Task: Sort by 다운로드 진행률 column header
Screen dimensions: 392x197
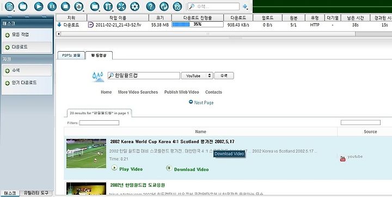Action: pos(198,18)
